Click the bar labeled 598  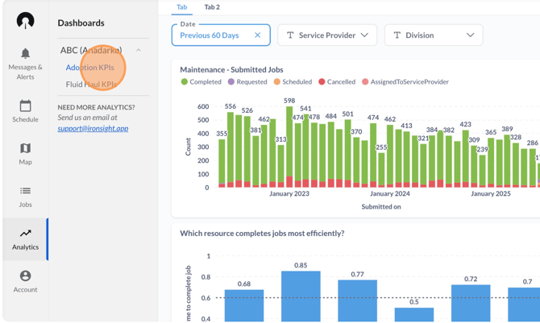(289, 147)
